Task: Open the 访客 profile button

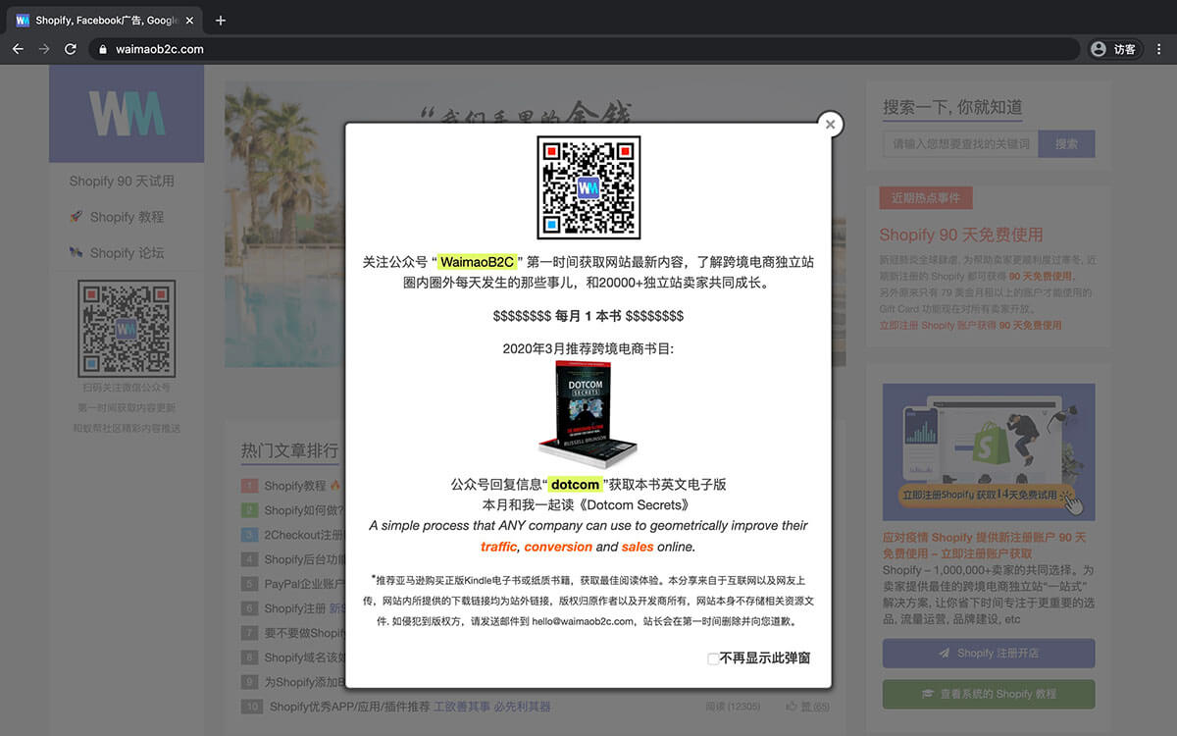Action: click(1113, 49)
